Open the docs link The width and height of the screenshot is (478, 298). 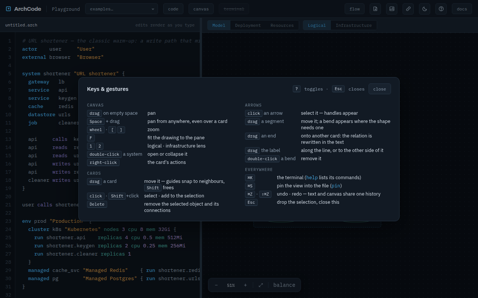(462, 9)
